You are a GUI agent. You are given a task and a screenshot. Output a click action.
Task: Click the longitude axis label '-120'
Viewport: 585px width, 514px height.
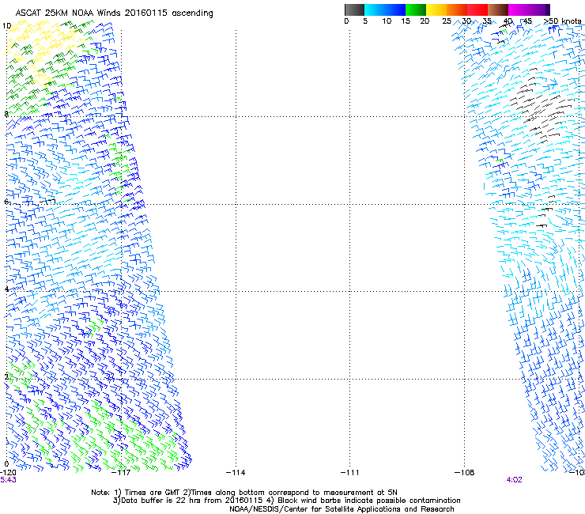(x=8, y=473)
